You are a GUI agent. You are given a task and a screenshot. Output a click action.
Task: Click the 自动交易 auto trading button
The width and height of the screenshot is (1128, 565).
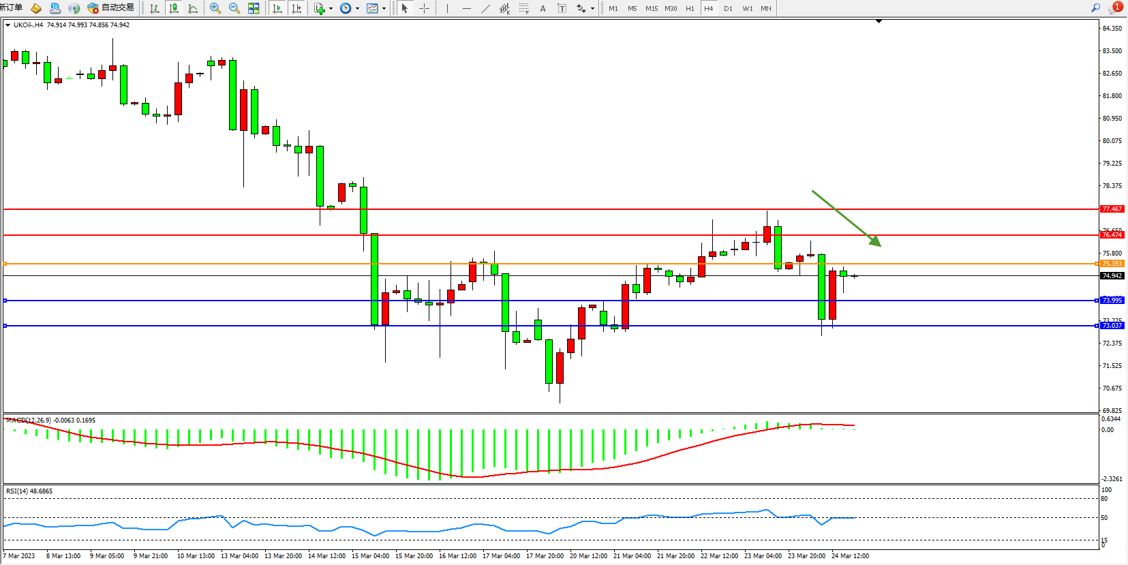coord(111,8)
